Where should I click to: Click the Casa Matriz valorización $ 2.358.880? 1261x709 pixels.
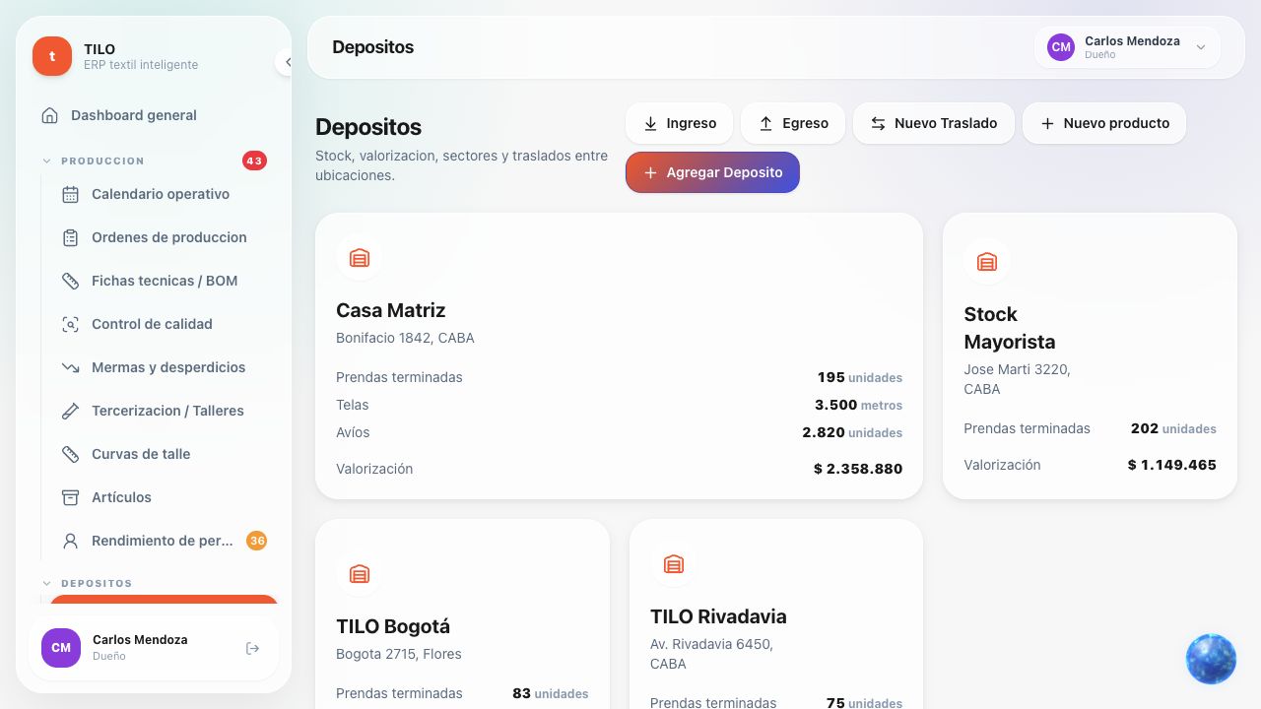pyautogui.click(x=858, y=469)
